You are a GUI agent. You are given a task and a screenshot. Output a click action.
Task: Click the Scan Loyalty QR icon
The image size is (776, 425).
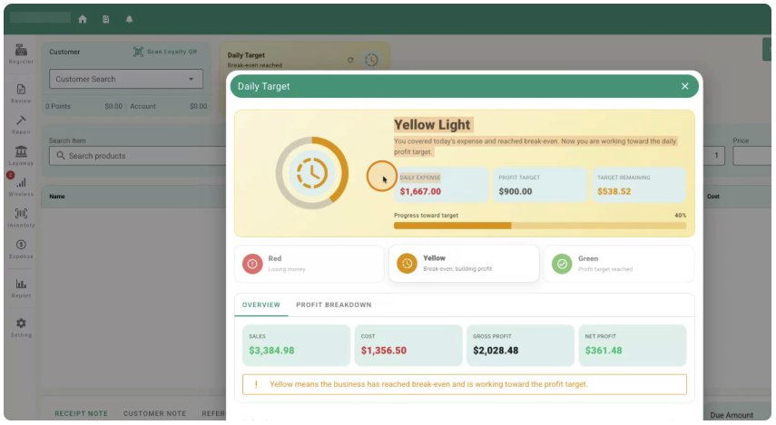point(138,52)
